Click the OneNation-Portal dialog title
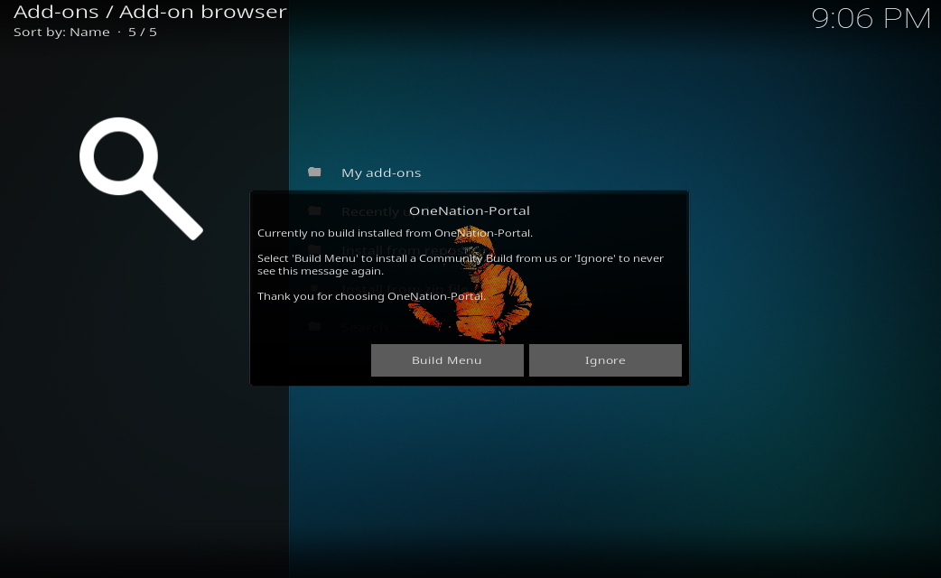 point(470,210)
